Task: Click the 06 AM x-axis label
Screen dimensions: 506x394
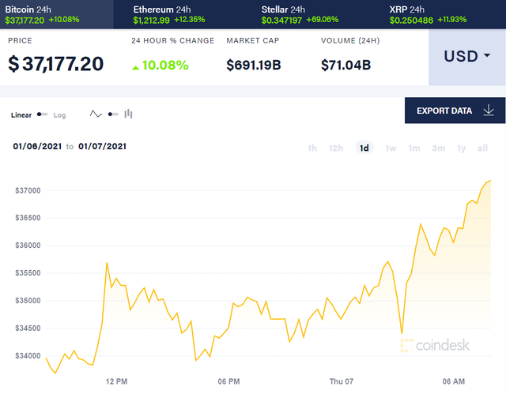Action: (x=454, y=381)
